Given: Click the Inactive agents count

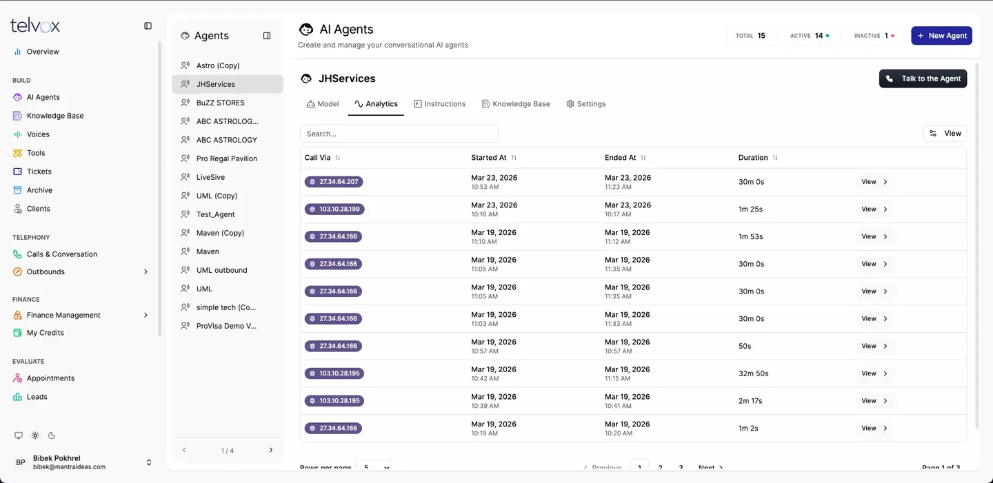Looking at the screenshot, I should click(x=874, y=36).
